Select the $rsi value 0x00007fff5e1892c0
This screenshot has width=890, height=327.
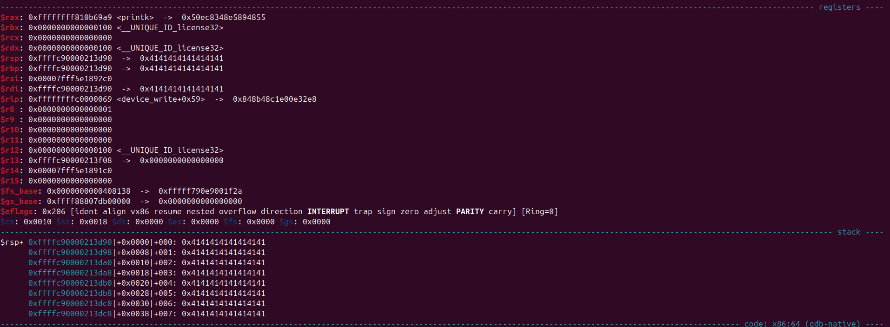[x=70, y=78]
